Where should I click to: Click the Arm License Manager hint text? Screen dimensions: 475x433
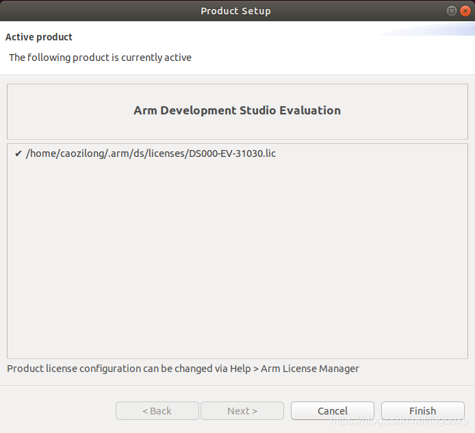coord(183,369)
